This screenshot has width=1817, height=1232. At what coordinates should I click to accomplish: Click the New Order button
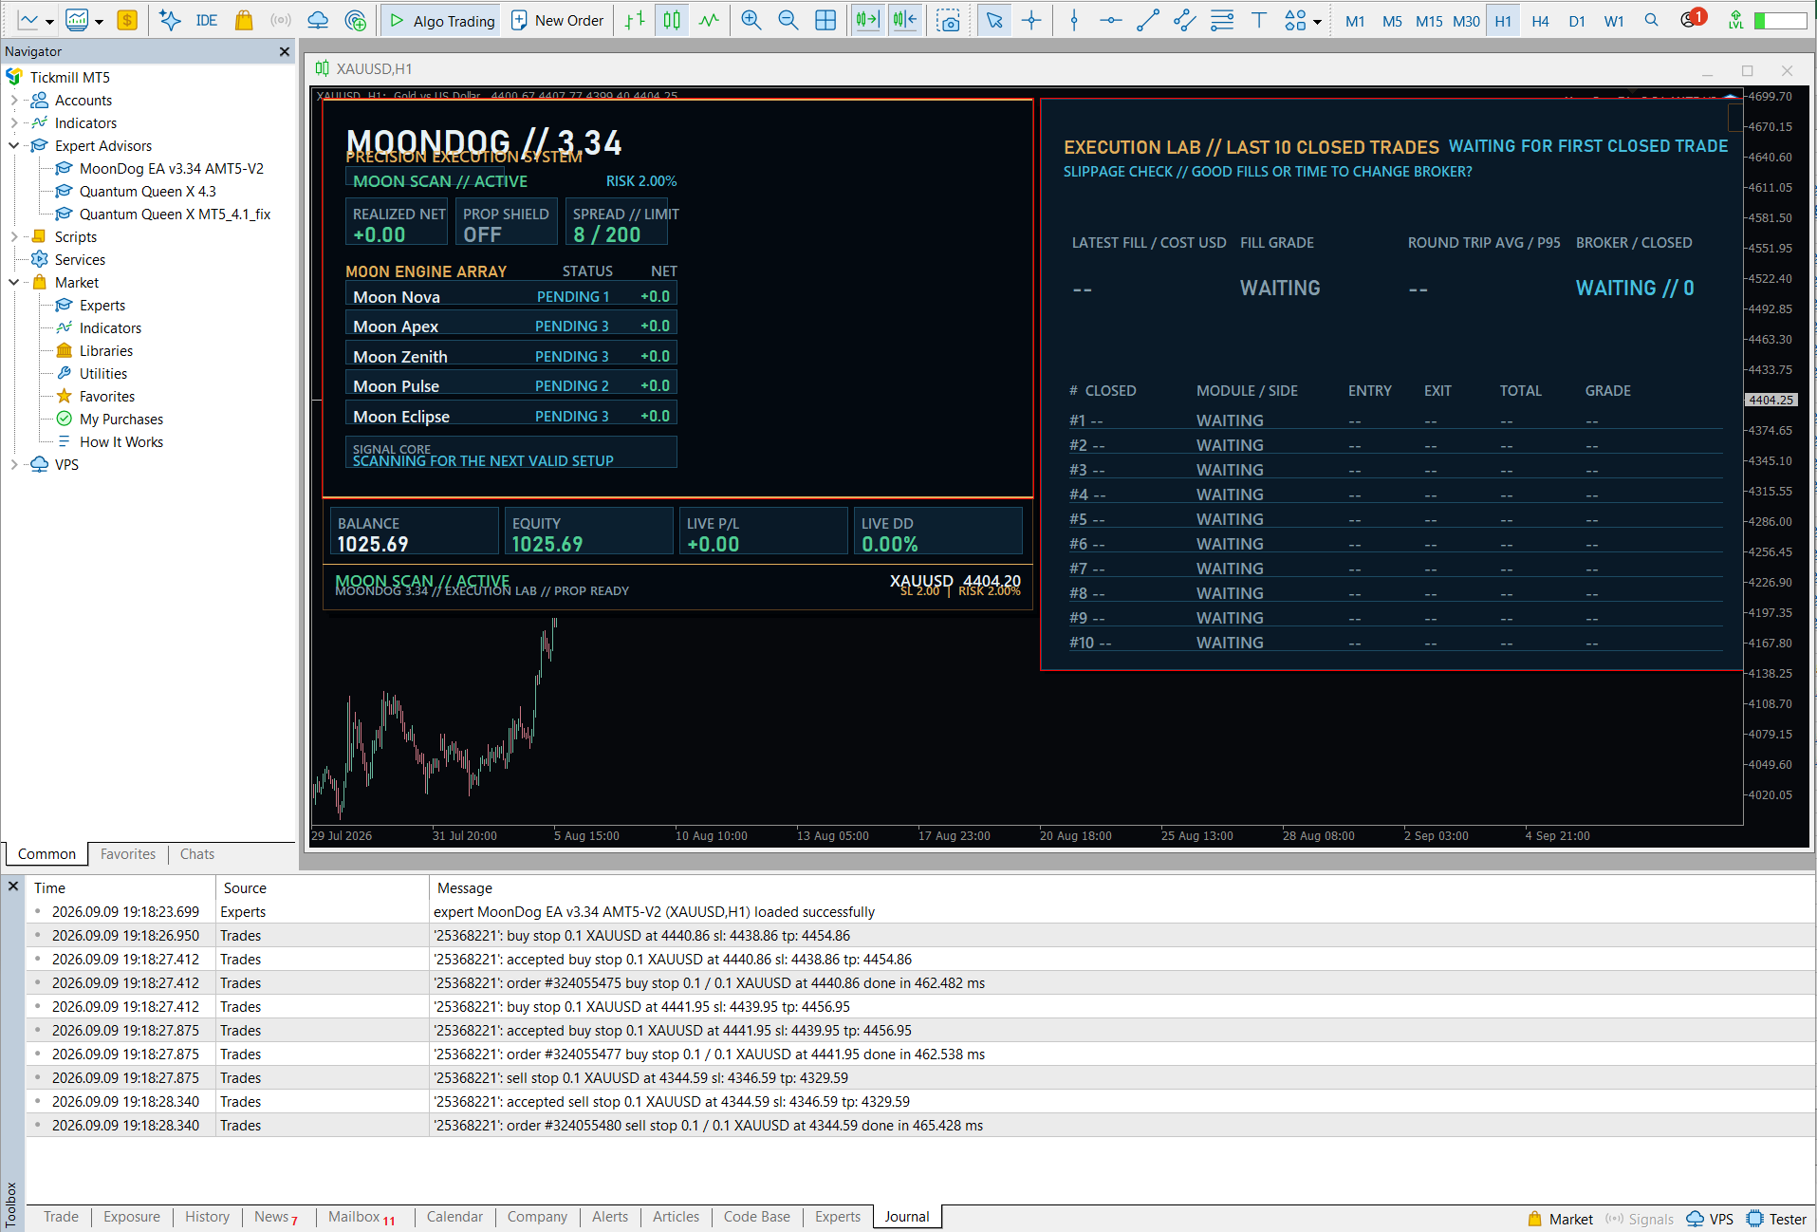[557, 20]
